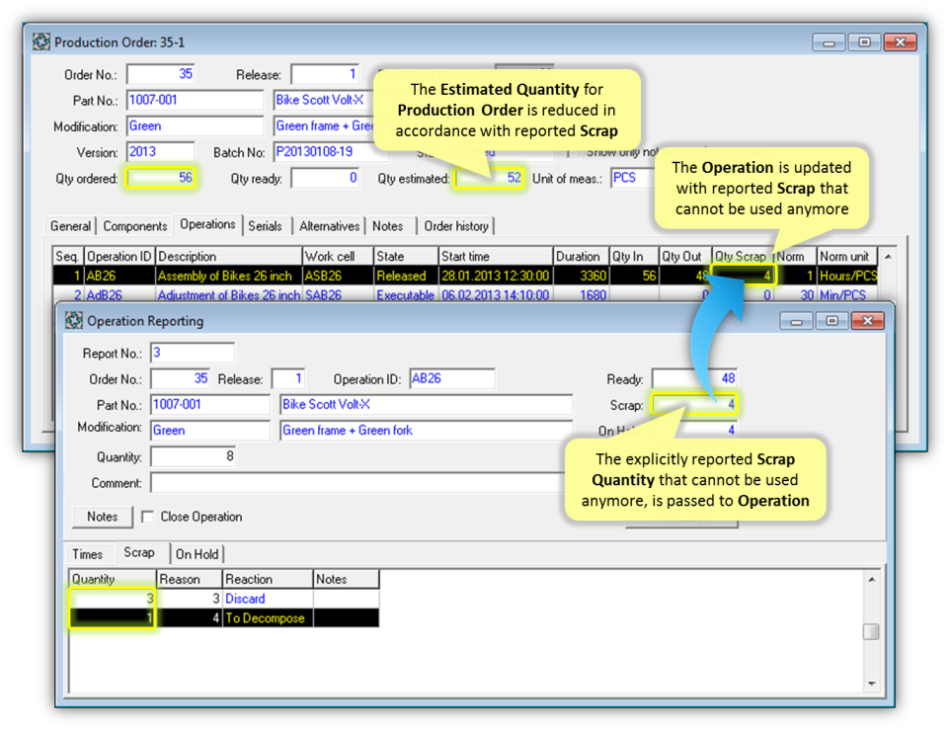Click the Quantity input field
950x730 pixels.
[x=193, y=457]
